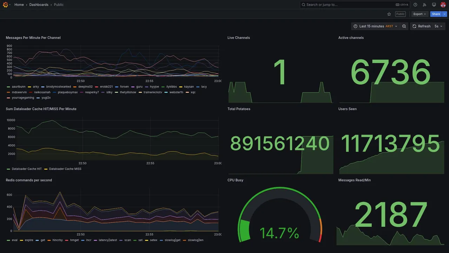449x253 pixels.
Task: Open the Last 15 minutes time picker
Action: 376,26
